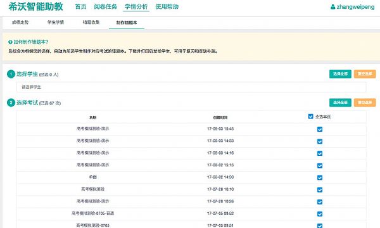Open the 使用帮助 link

[167, 6]
